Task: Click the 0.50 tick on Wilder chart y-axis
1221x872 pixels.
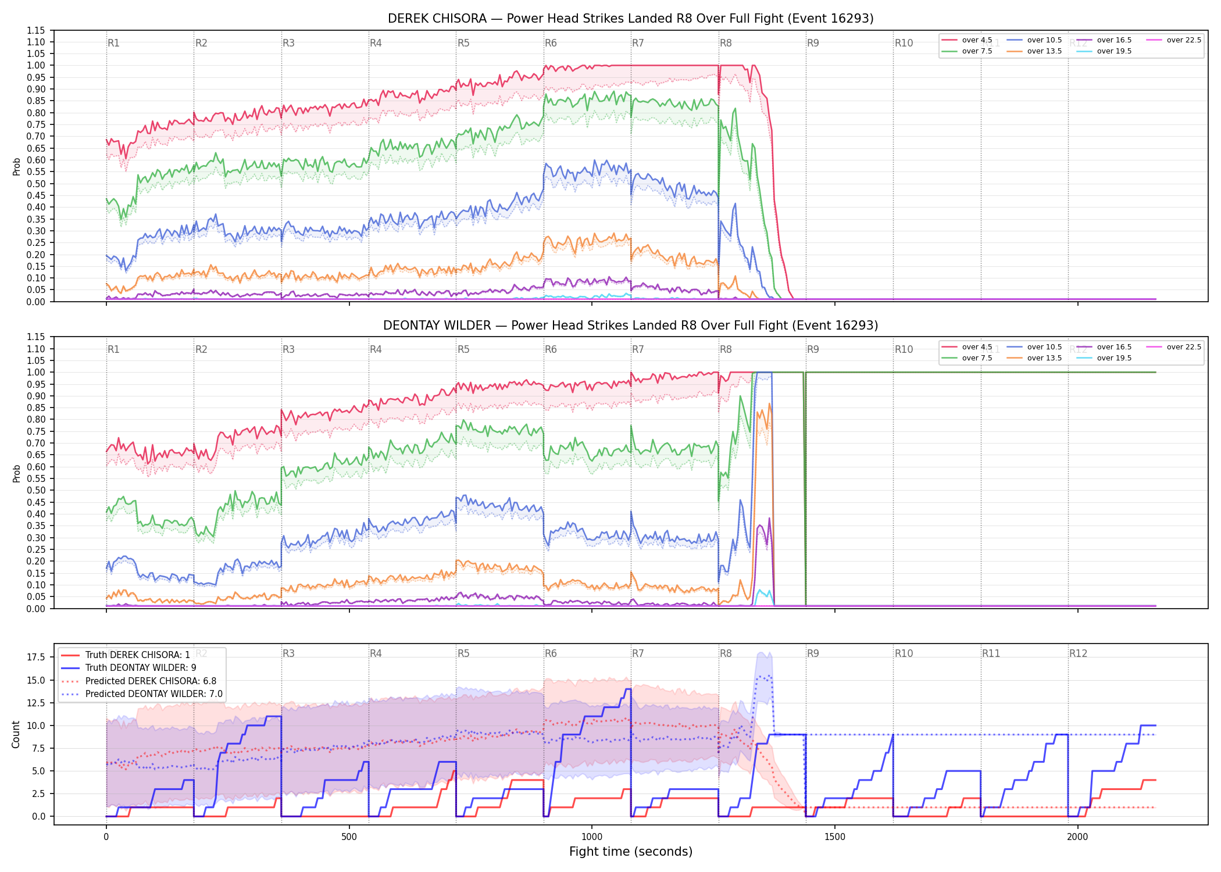Action: pyautogui.click(x=35, y=491)
